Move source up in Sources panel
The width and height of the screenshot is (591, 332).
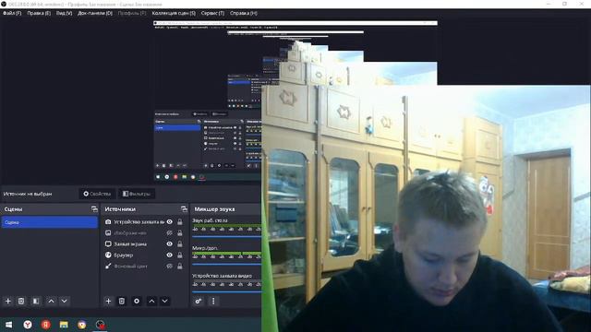click(x=151, y=302)
